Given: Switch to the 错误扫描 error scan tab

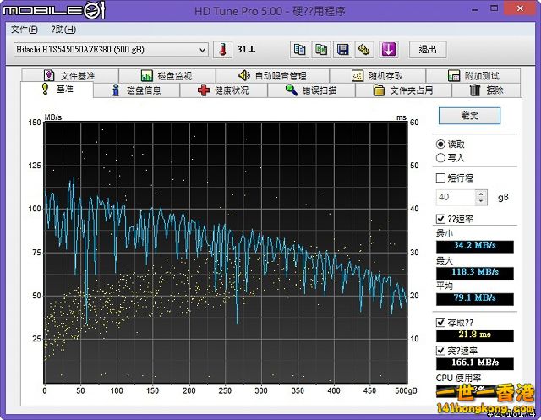Looking at the screenshot, I should click(x=311, y=90).
